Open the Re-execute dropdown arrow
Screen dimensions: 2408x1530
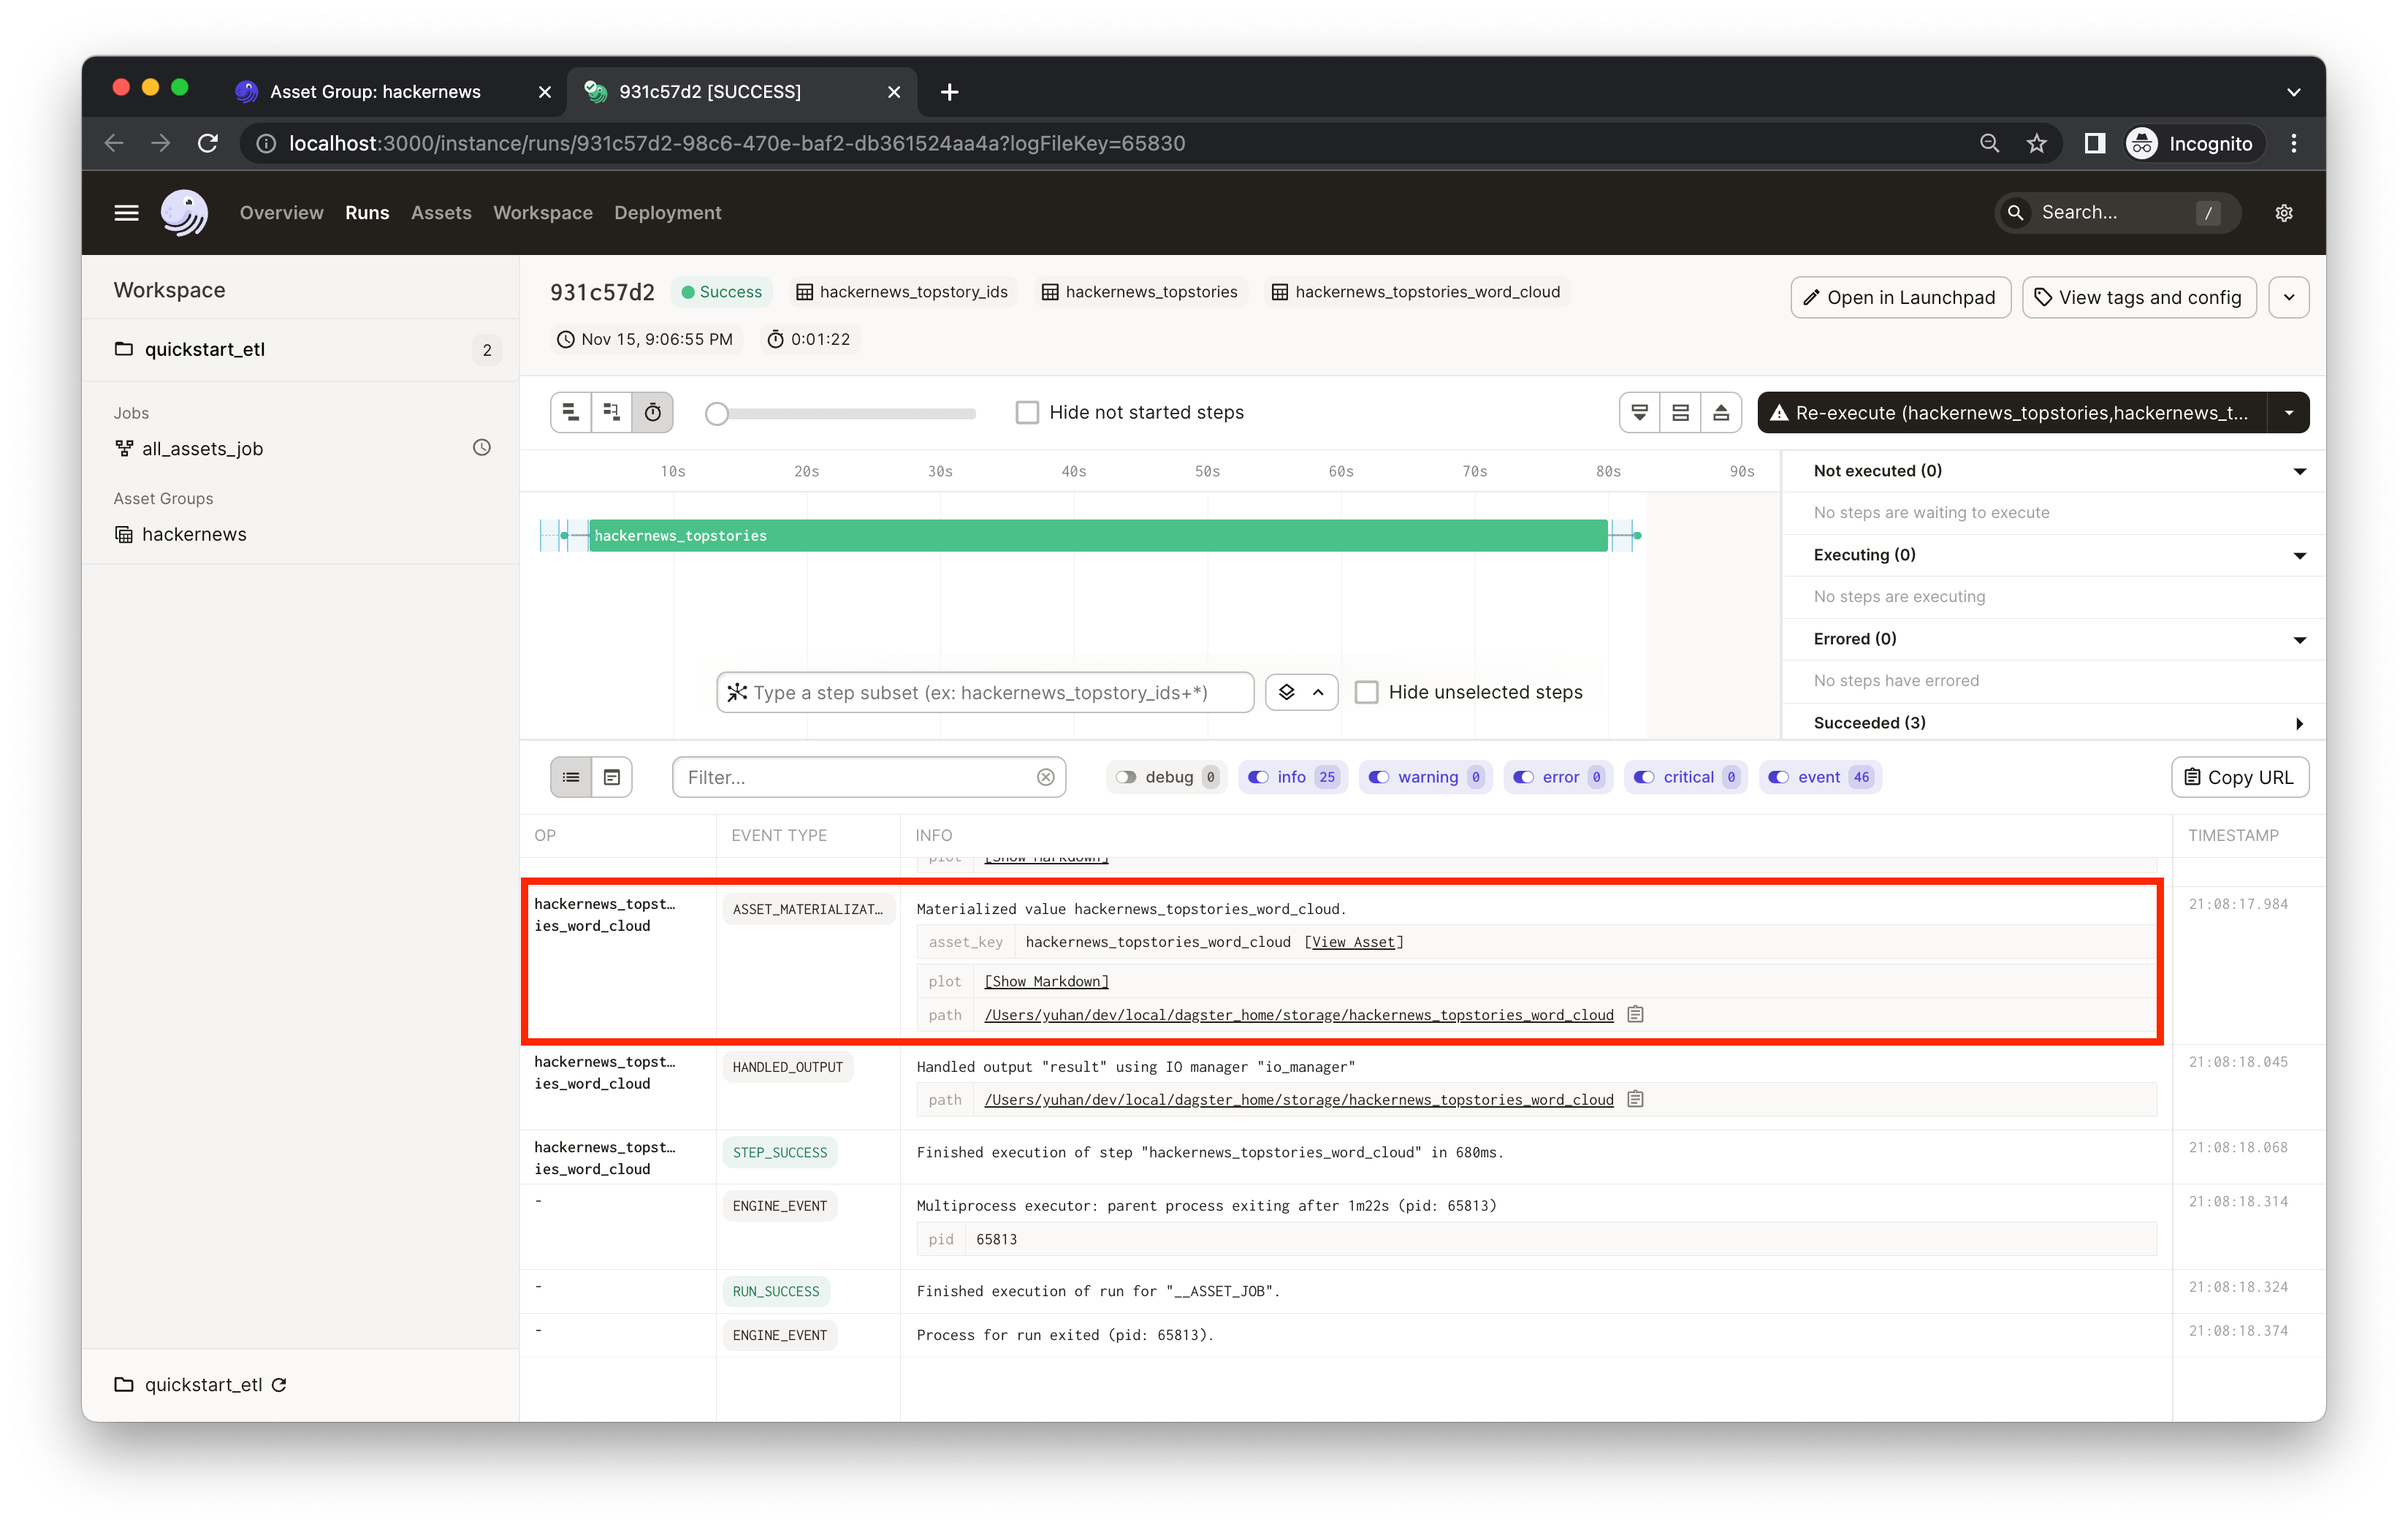2288,413
